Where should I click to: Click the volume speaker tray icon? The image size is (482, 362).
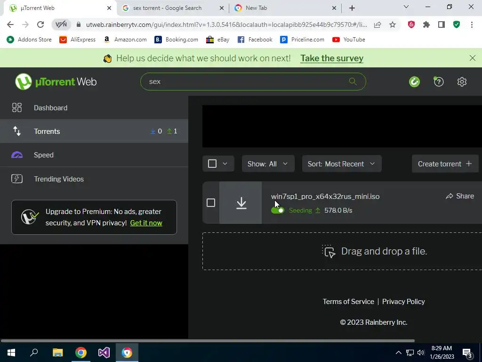click(421, 353)
